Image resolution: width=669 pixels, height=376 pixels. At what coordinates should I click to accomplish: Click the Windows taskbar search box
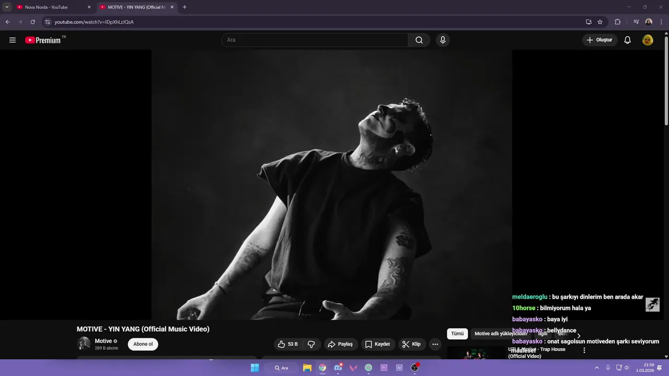282,368
